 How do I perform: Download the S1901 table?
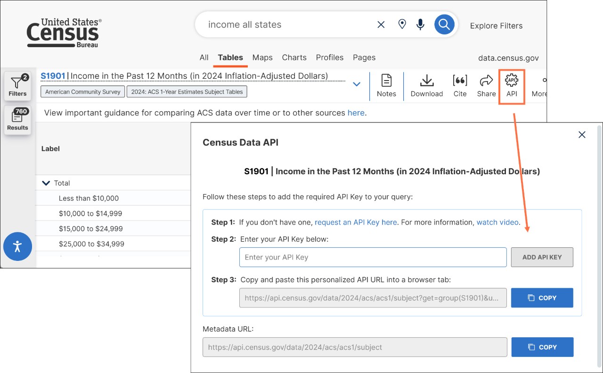tap(427, 86)
